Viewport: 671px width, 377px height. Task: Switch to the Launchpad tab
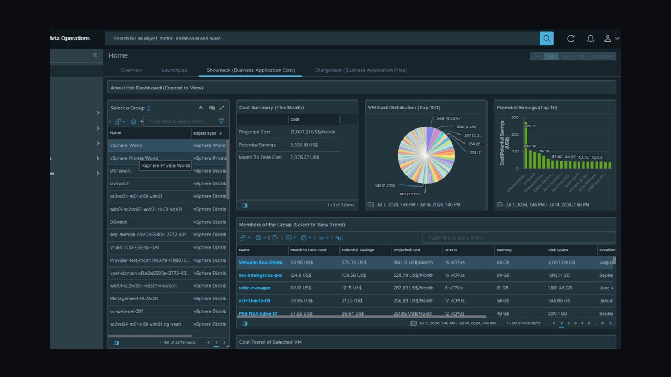(174, 70)
